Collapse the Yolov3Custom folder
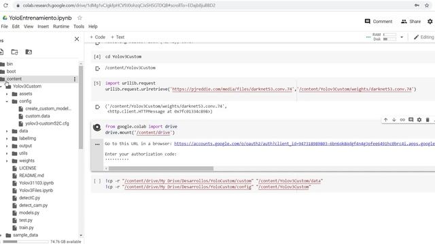 (1, 87)
